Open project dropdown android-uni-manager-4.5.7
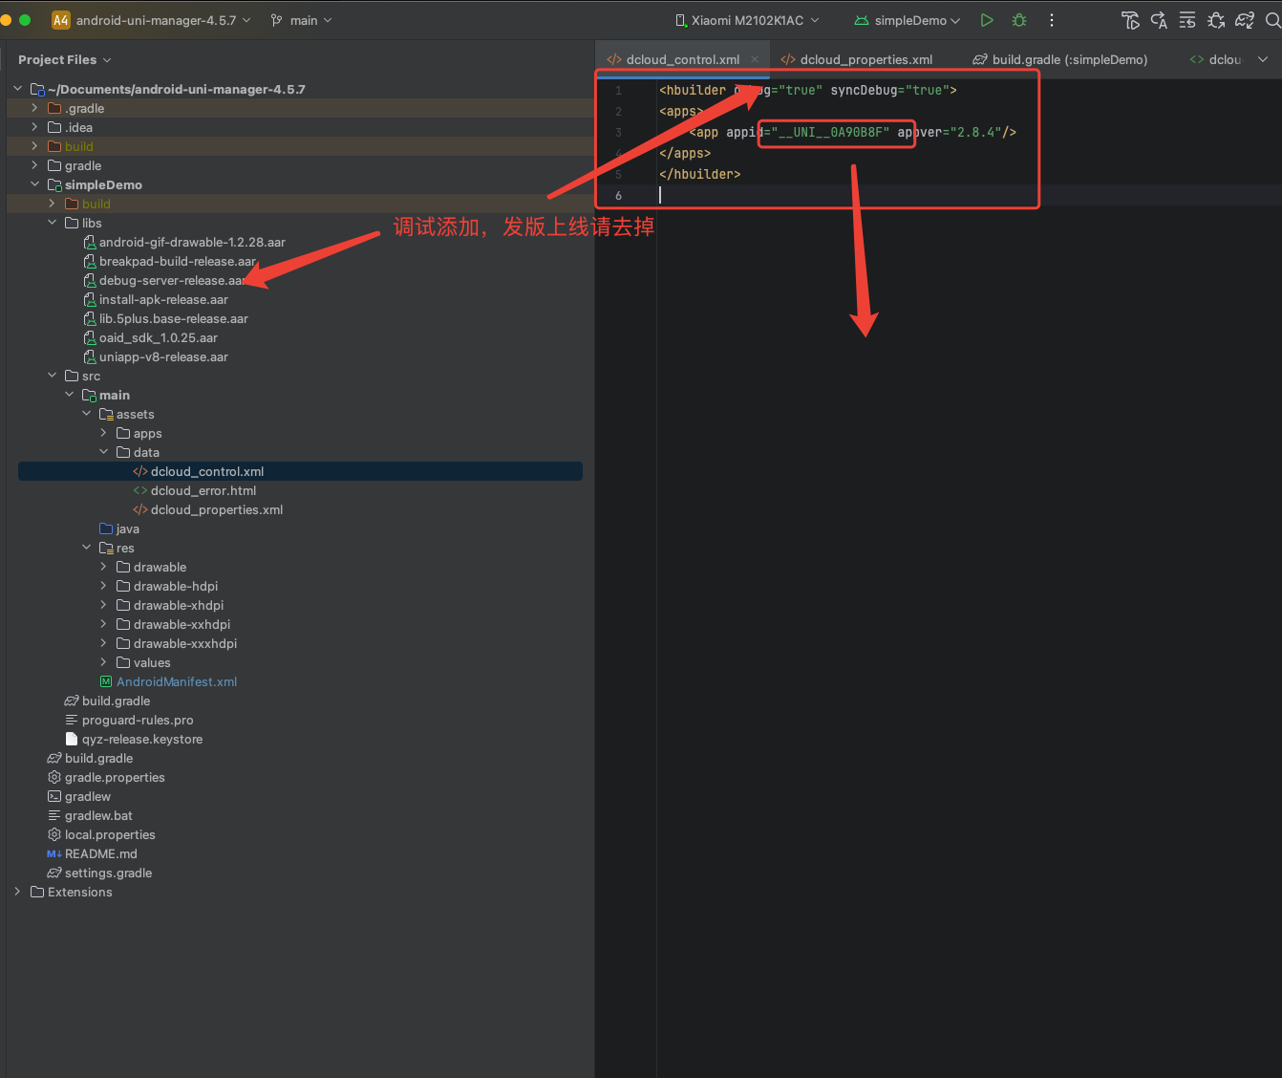This screenshot has width=1282, height=1078. click(x=163, y=20)
